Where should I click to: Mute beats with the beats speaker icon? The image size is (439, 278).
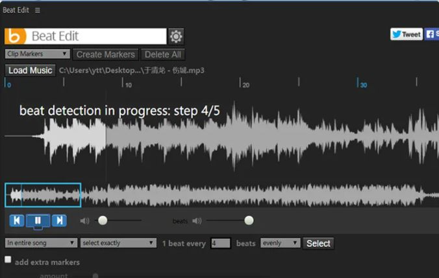(197, 221)
